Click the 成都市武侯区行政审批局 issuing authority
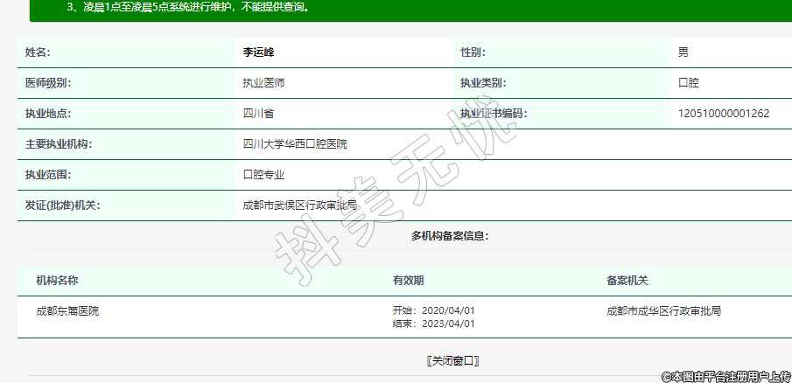Screen dimensions: 792x383 (x=299, y=205)
